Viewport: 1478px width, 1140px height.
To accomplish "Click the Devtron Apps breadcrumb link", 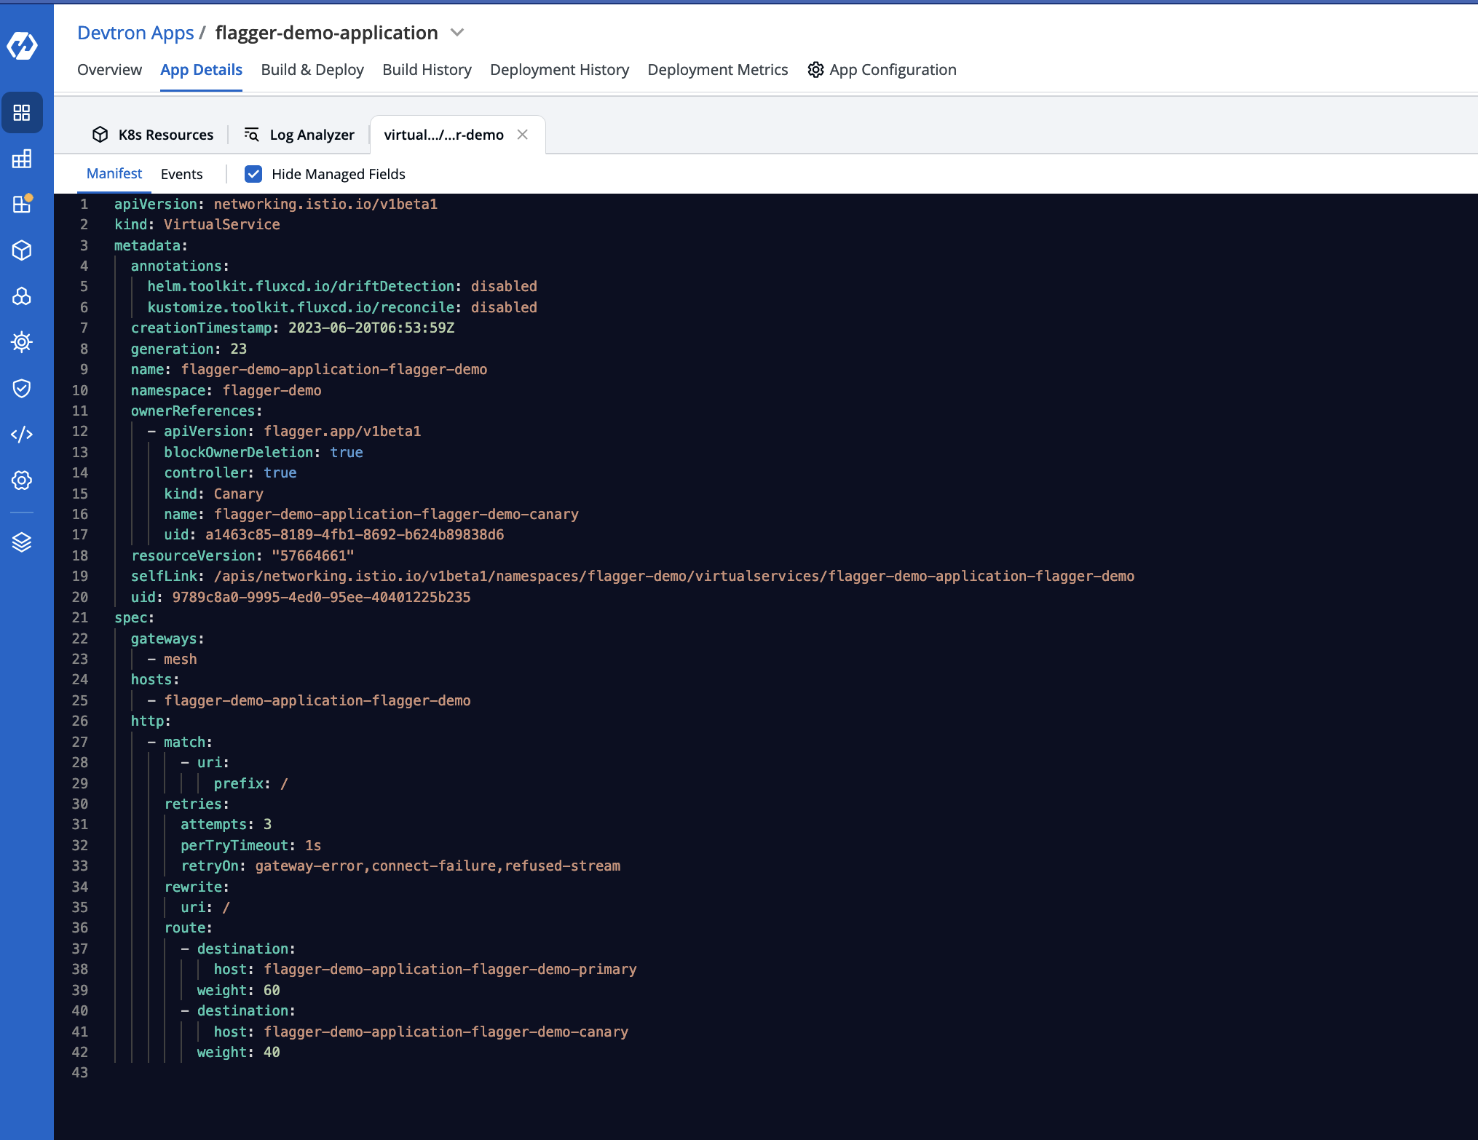I will point(135,33).
